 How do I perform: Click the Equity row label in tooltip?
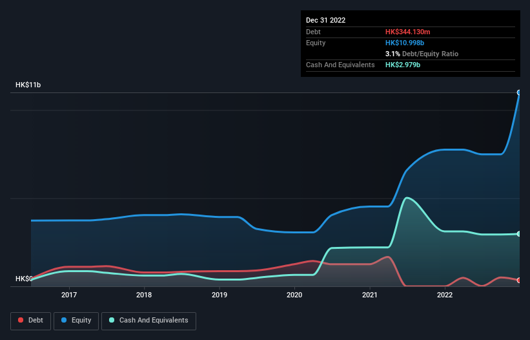tap(316, 43)
